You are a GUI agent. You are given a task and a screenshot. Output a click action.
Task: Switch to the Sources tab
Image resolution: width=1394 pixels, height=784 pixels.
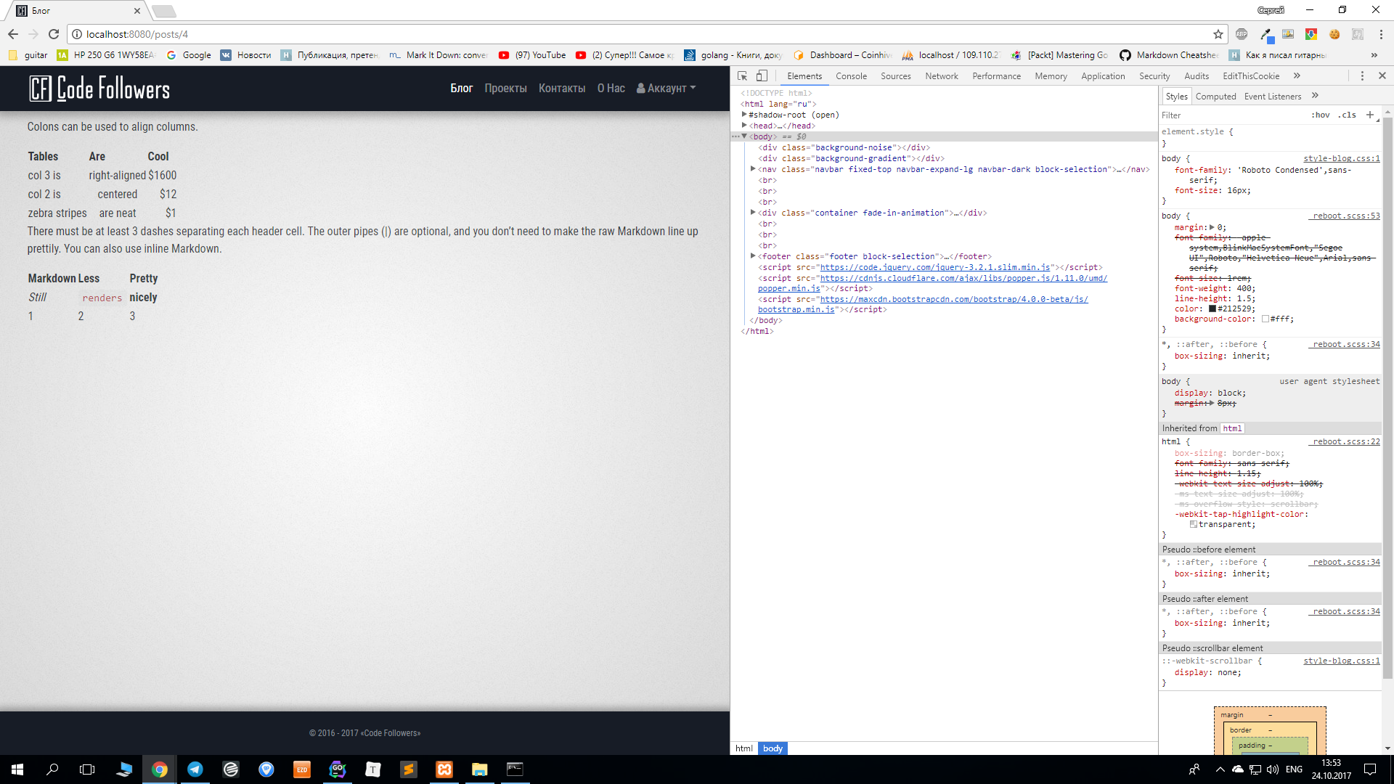tap(895, 75)
